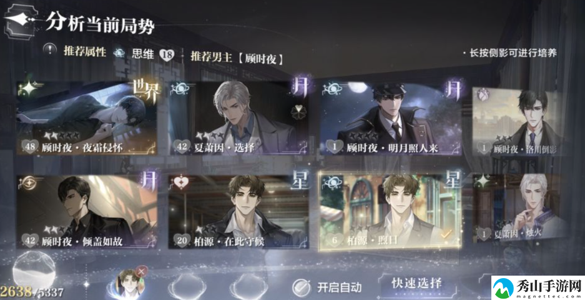Pick the 顾时夜·洛川倒影 card
Viewport: 585px width, 300px height.
pos(517,121)
